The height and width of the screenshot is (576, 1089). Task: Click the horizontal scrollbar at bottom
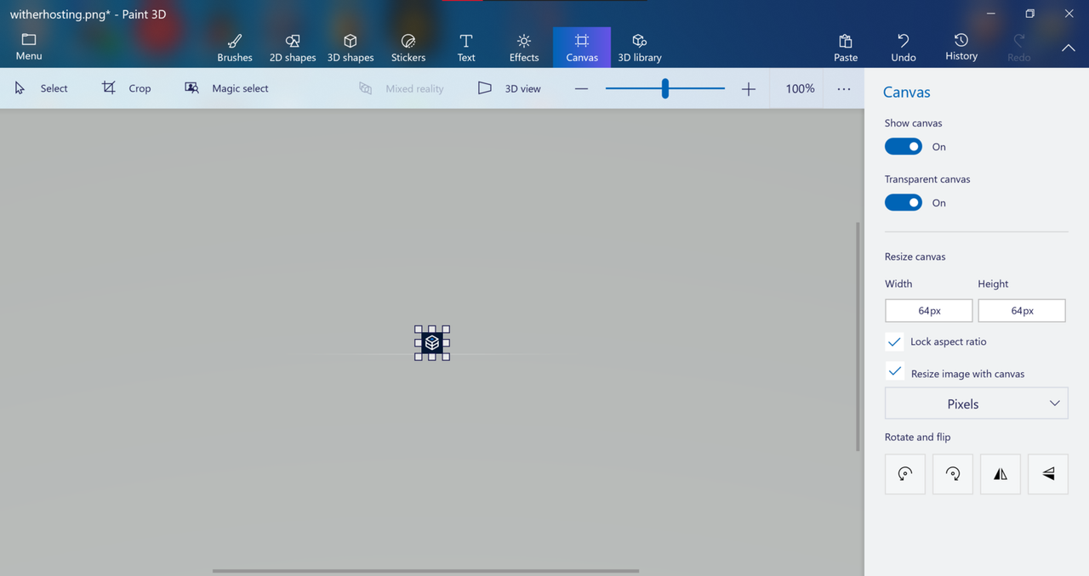[x=425, y=571]
